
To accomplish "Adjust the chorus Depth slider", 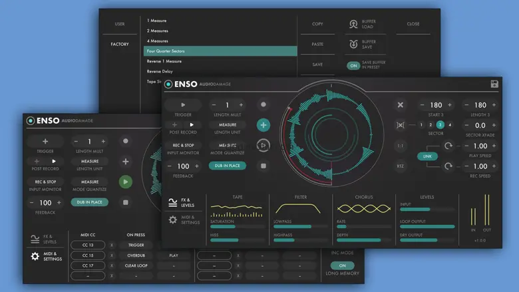I will tap(364, 240).
